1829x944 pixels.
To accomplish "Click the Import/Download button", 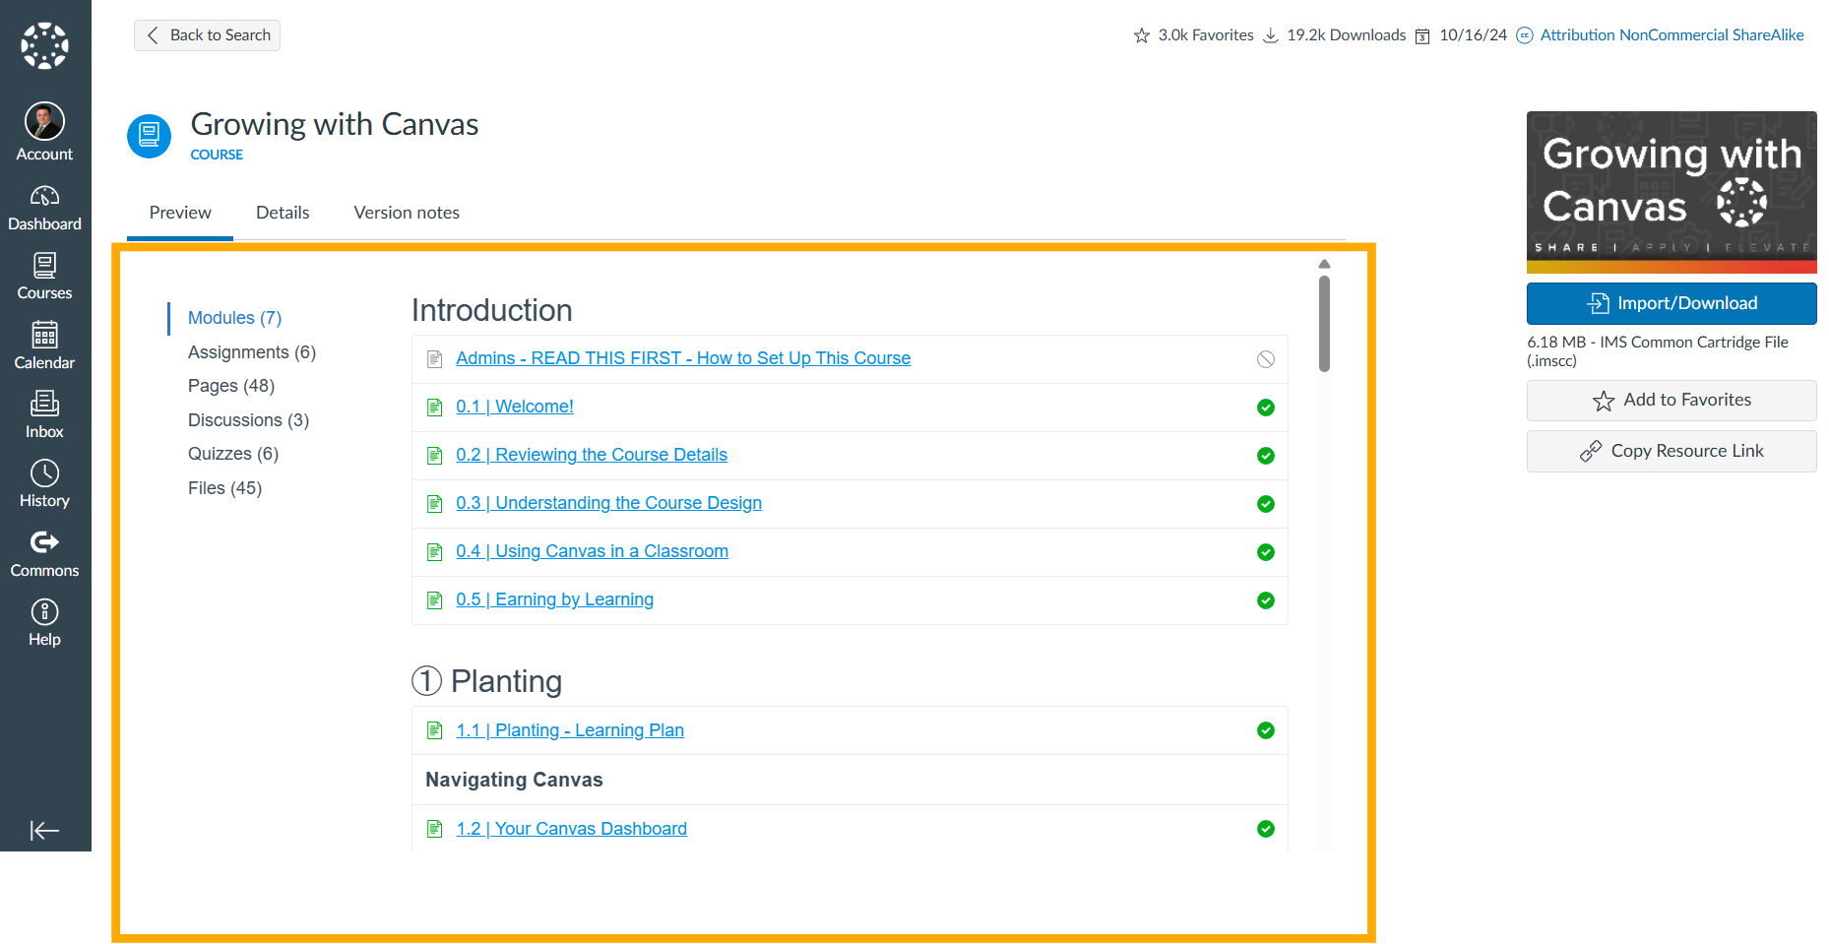I will click(1671, 303).
